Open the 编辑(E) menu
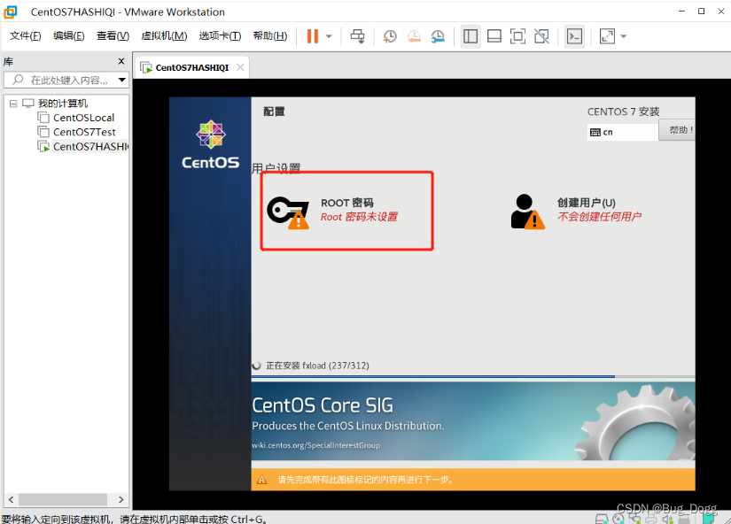This screenshot has width=731, height=524. [68, 36]
